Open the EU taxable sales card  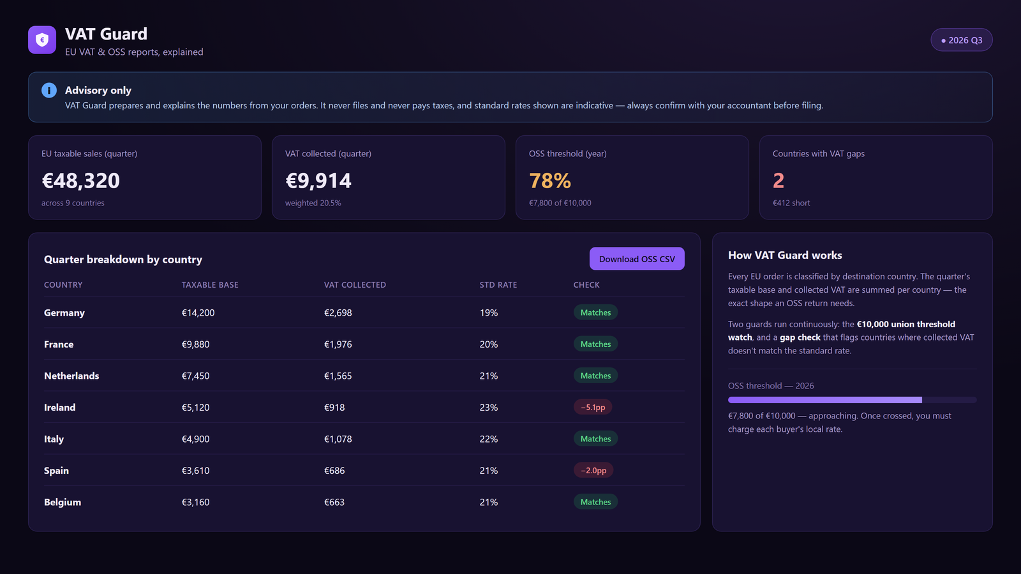tap(145, 177)
